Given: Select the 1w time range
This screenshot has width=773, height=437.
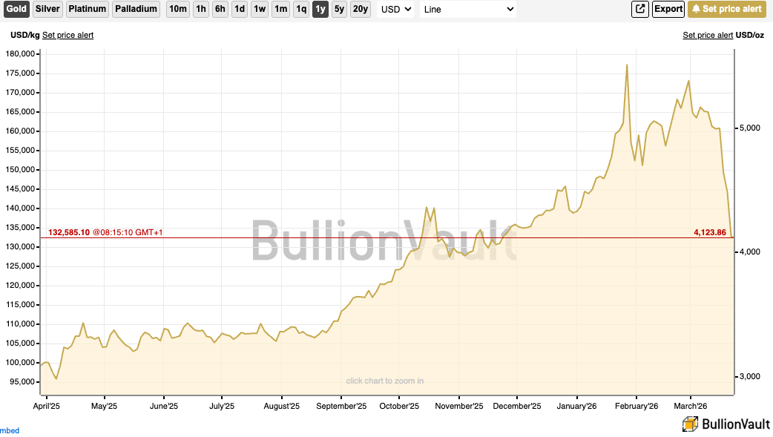Looking at the screenshot, I should click(x=259, y=9).
